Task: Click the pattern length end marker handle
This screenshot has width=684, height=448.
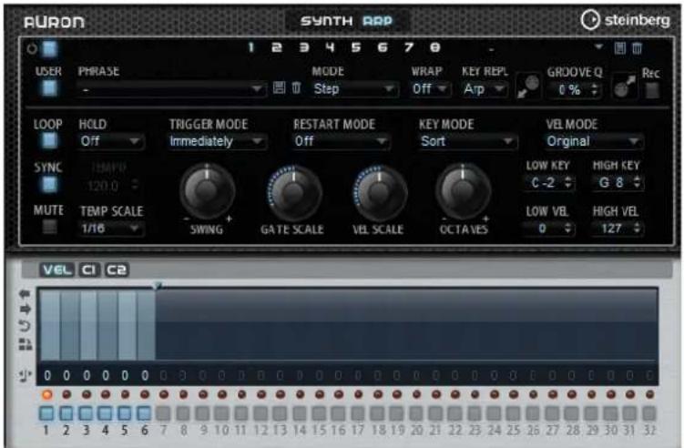Action: coord(158,286)
